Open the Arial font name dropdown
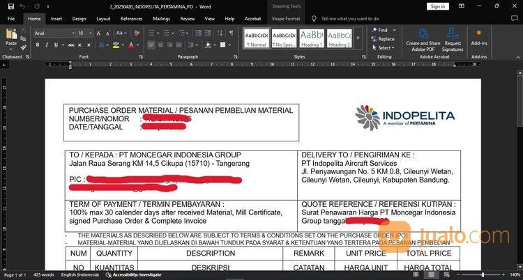523x280 pixels. coord(53,33)
